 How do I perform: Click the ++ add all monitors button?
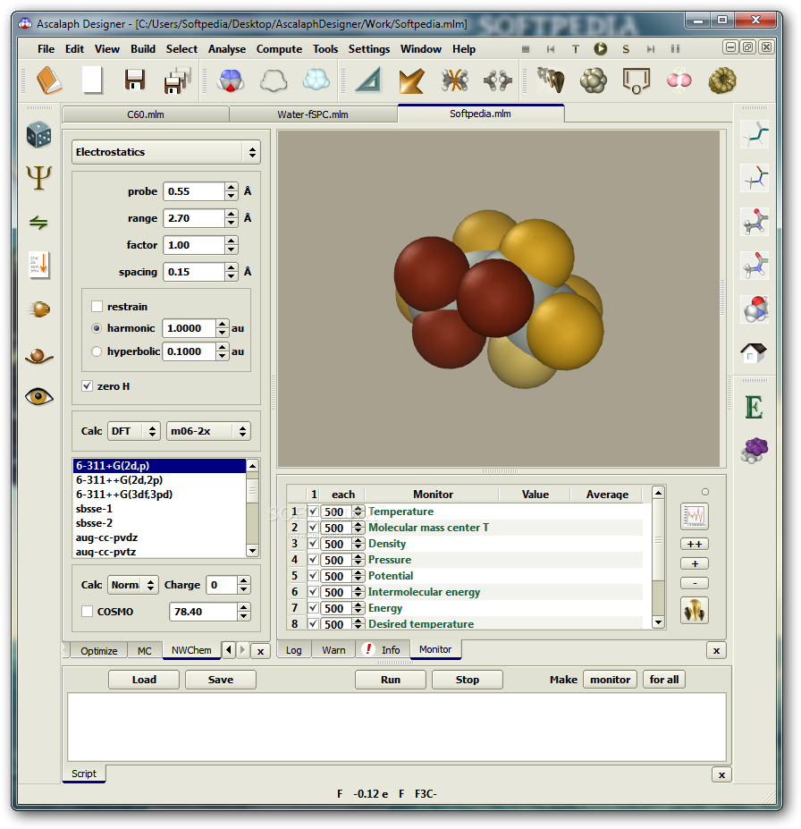(695, 544)
